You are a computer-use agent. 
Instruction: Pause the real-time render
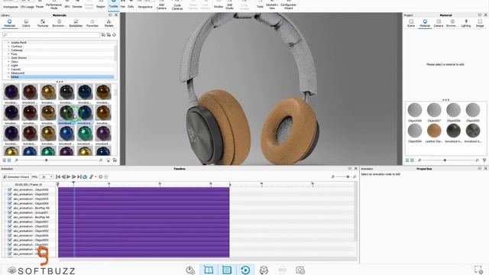(x=40, y=5)
